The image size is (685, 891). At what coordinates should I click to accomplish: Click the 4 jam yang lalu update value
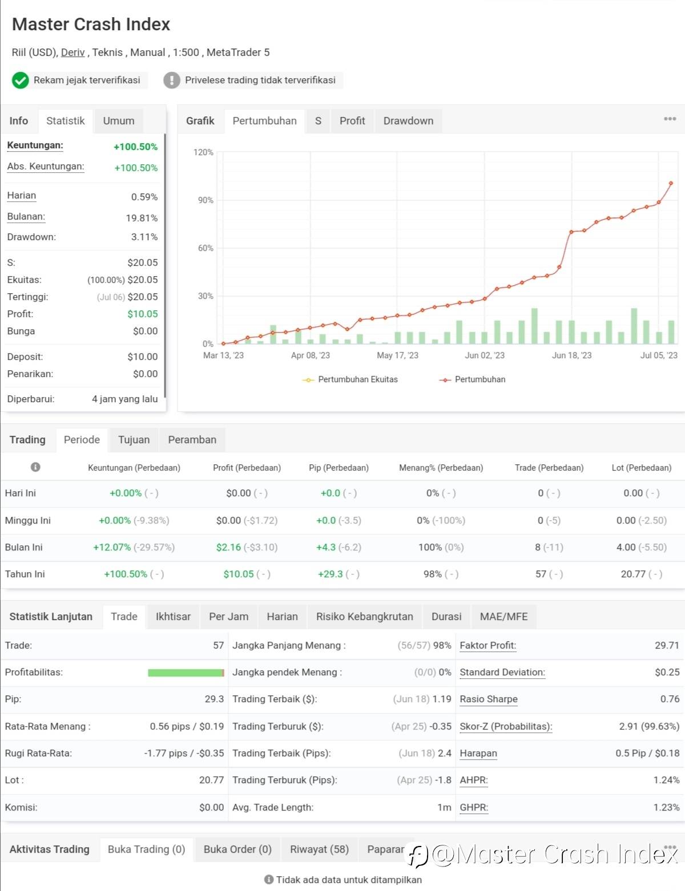pos(125,399)
